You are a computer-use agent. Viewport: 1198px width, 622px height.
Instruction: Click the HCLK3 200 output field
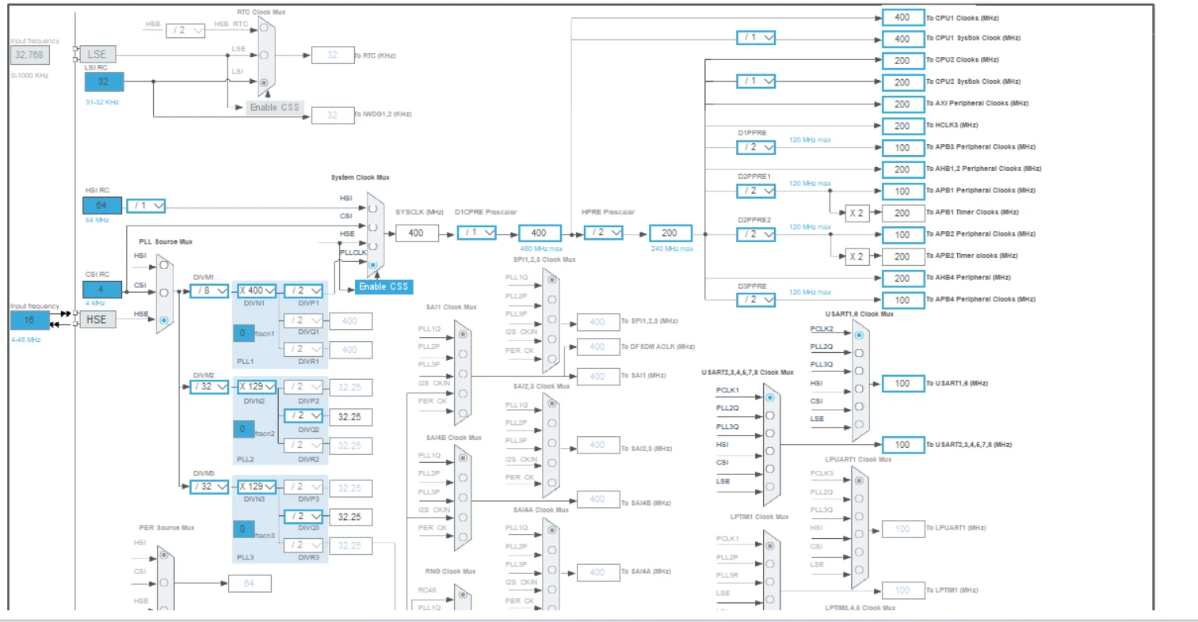pyautogui.click(x=903, y=125)
